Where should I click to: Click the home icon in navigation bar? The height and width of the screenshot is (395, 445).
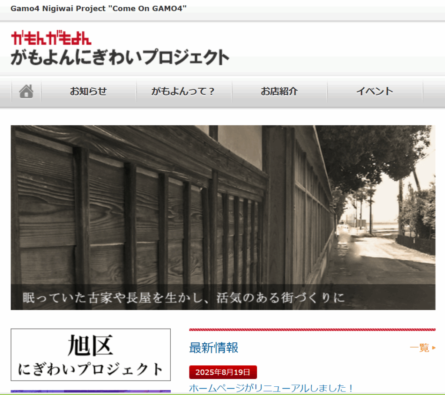(26, 92)
